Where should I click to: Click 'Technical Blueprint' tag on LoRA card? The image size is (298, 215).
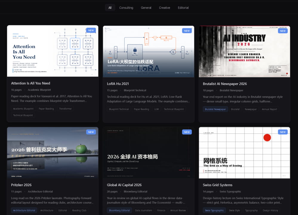(x=174, y=109)
